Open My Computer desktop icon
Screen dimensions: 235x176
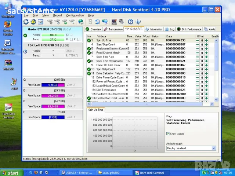[x=8, y=11]
